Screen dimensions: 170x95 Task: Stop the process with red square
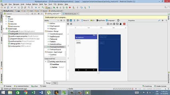tap(70, 8)
